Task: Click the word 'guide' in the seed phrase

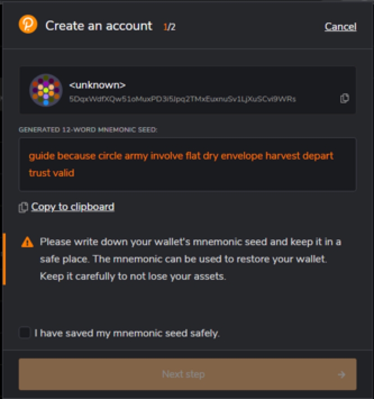Action: pos(42,156)
